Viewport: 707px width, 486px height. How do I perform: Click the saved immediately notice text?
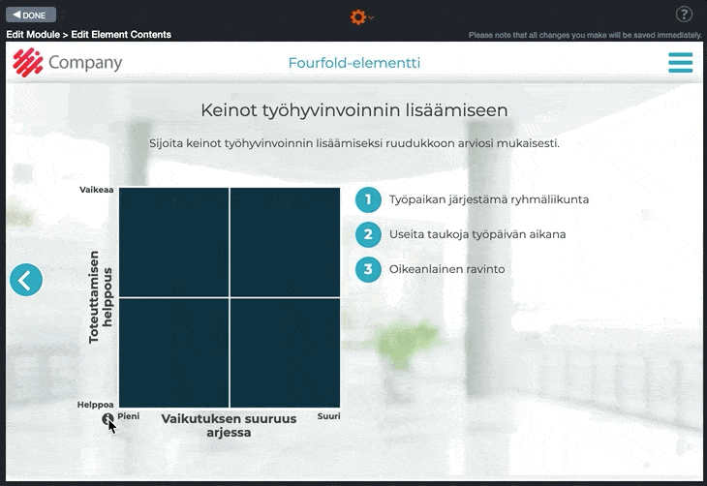pyautogui.click(x=585, y=35)
